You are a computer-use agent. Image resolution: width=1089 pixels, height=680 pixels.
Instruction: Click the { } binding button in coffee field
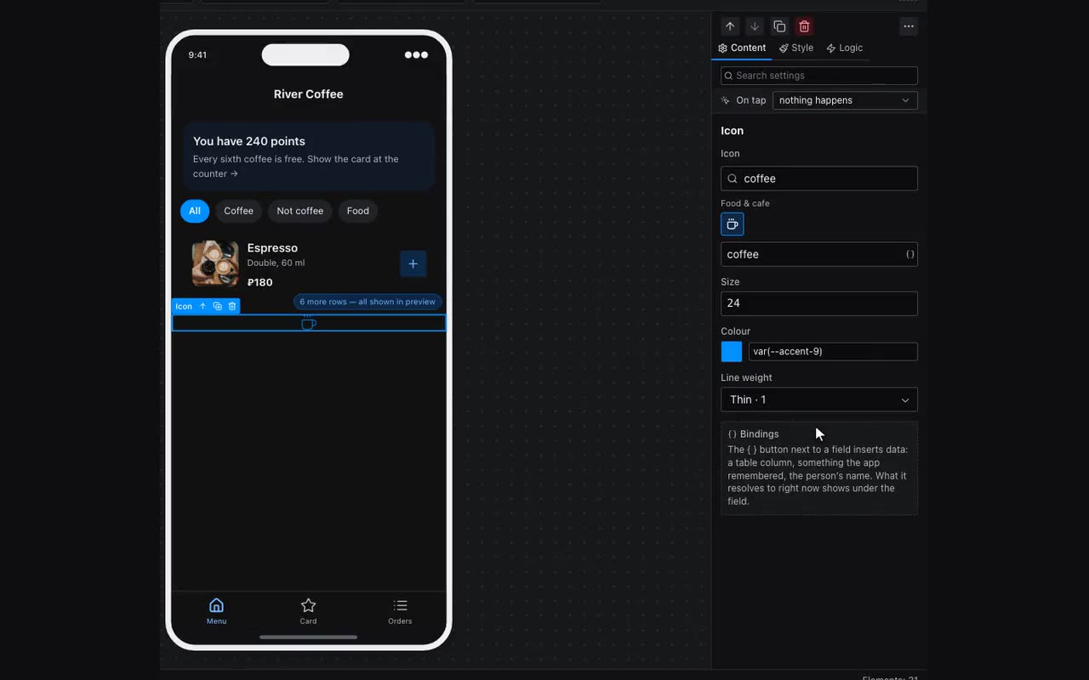pyautogui.click(x=909, y=254)
